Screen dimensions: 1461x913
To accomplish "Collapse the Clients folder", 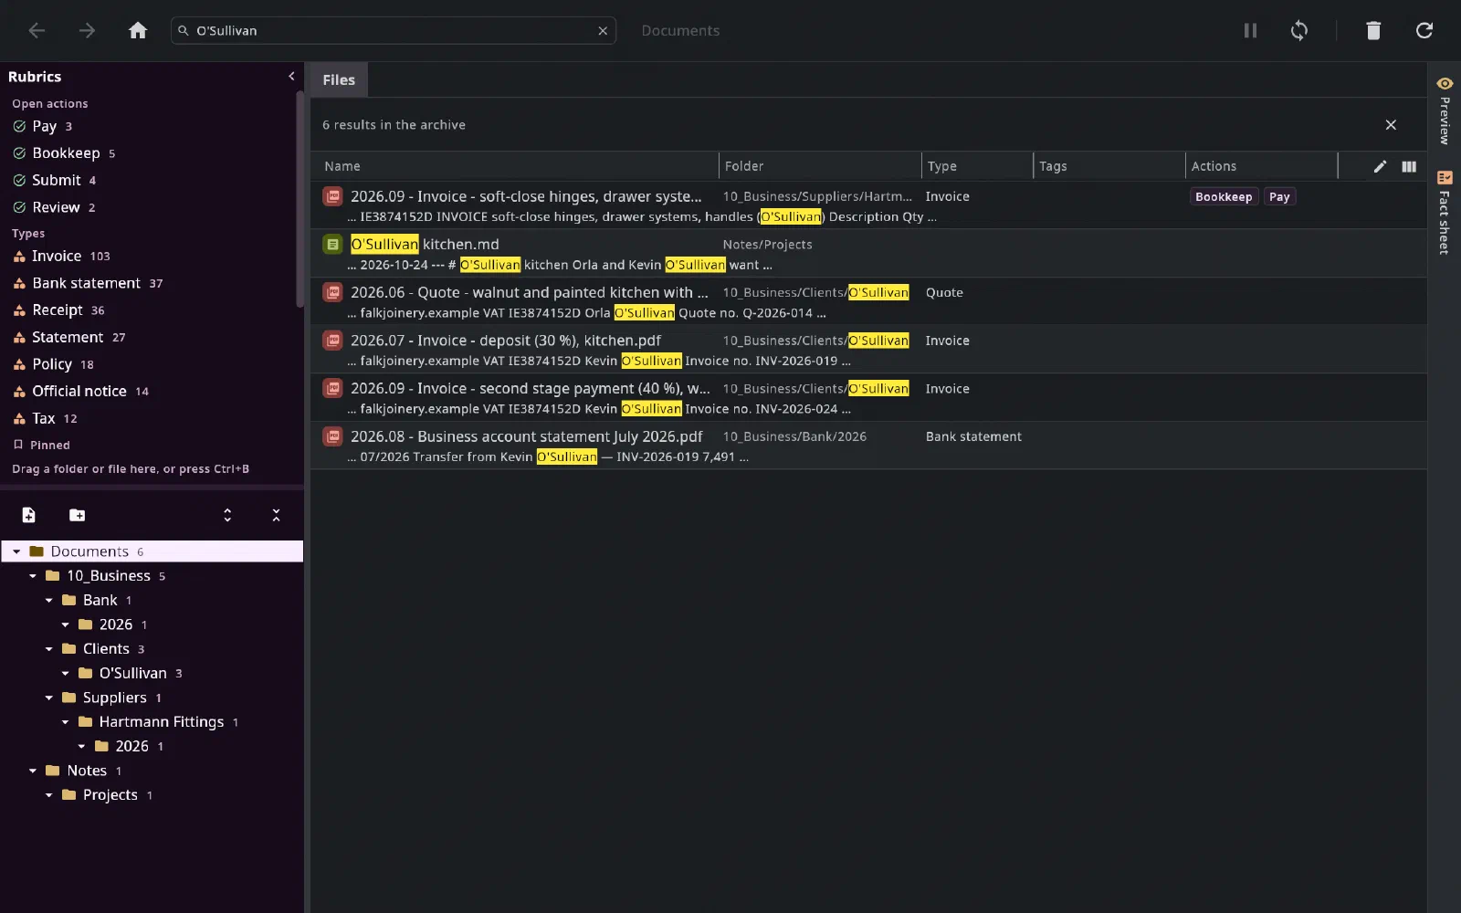I will [49, 649].
